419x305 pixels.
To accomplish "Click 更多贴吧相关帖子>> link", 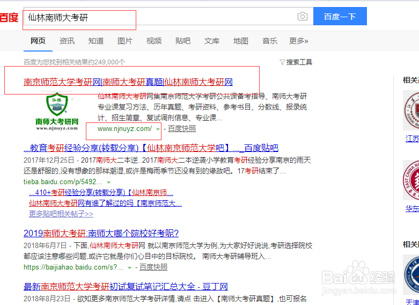I will 61,214.
